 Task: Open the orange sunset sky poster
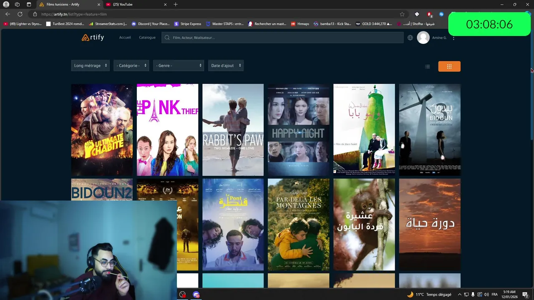pyautogui.click(x=430, y=225)
